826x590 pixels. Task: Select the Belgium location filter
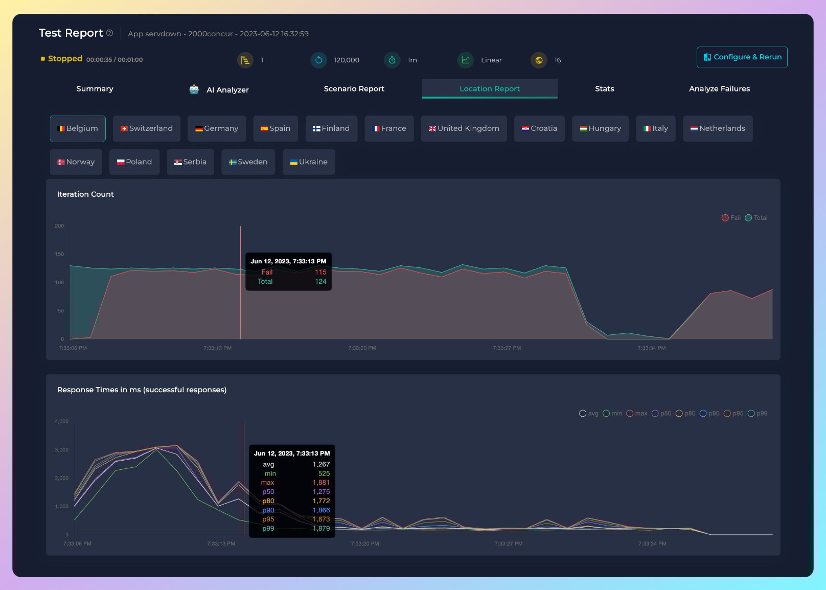[78, 128]
